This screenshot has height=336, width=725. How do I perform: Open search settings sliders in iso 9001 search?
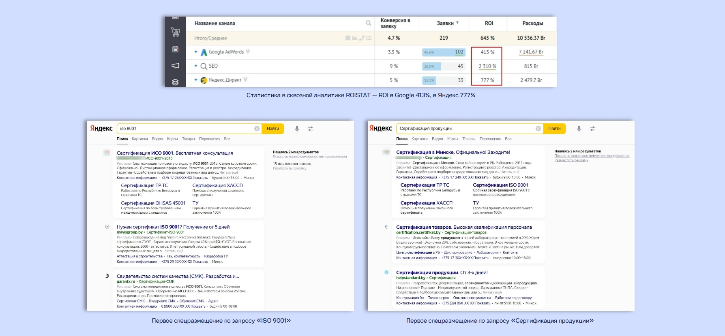(x=310, y=129)
